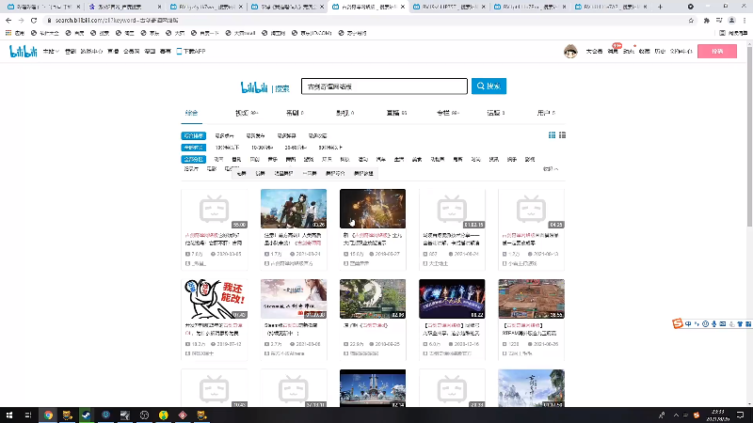Switch to the 专栏 results tab
The height and width of the screenshot is (423, 753).
(x=448, y=113)
